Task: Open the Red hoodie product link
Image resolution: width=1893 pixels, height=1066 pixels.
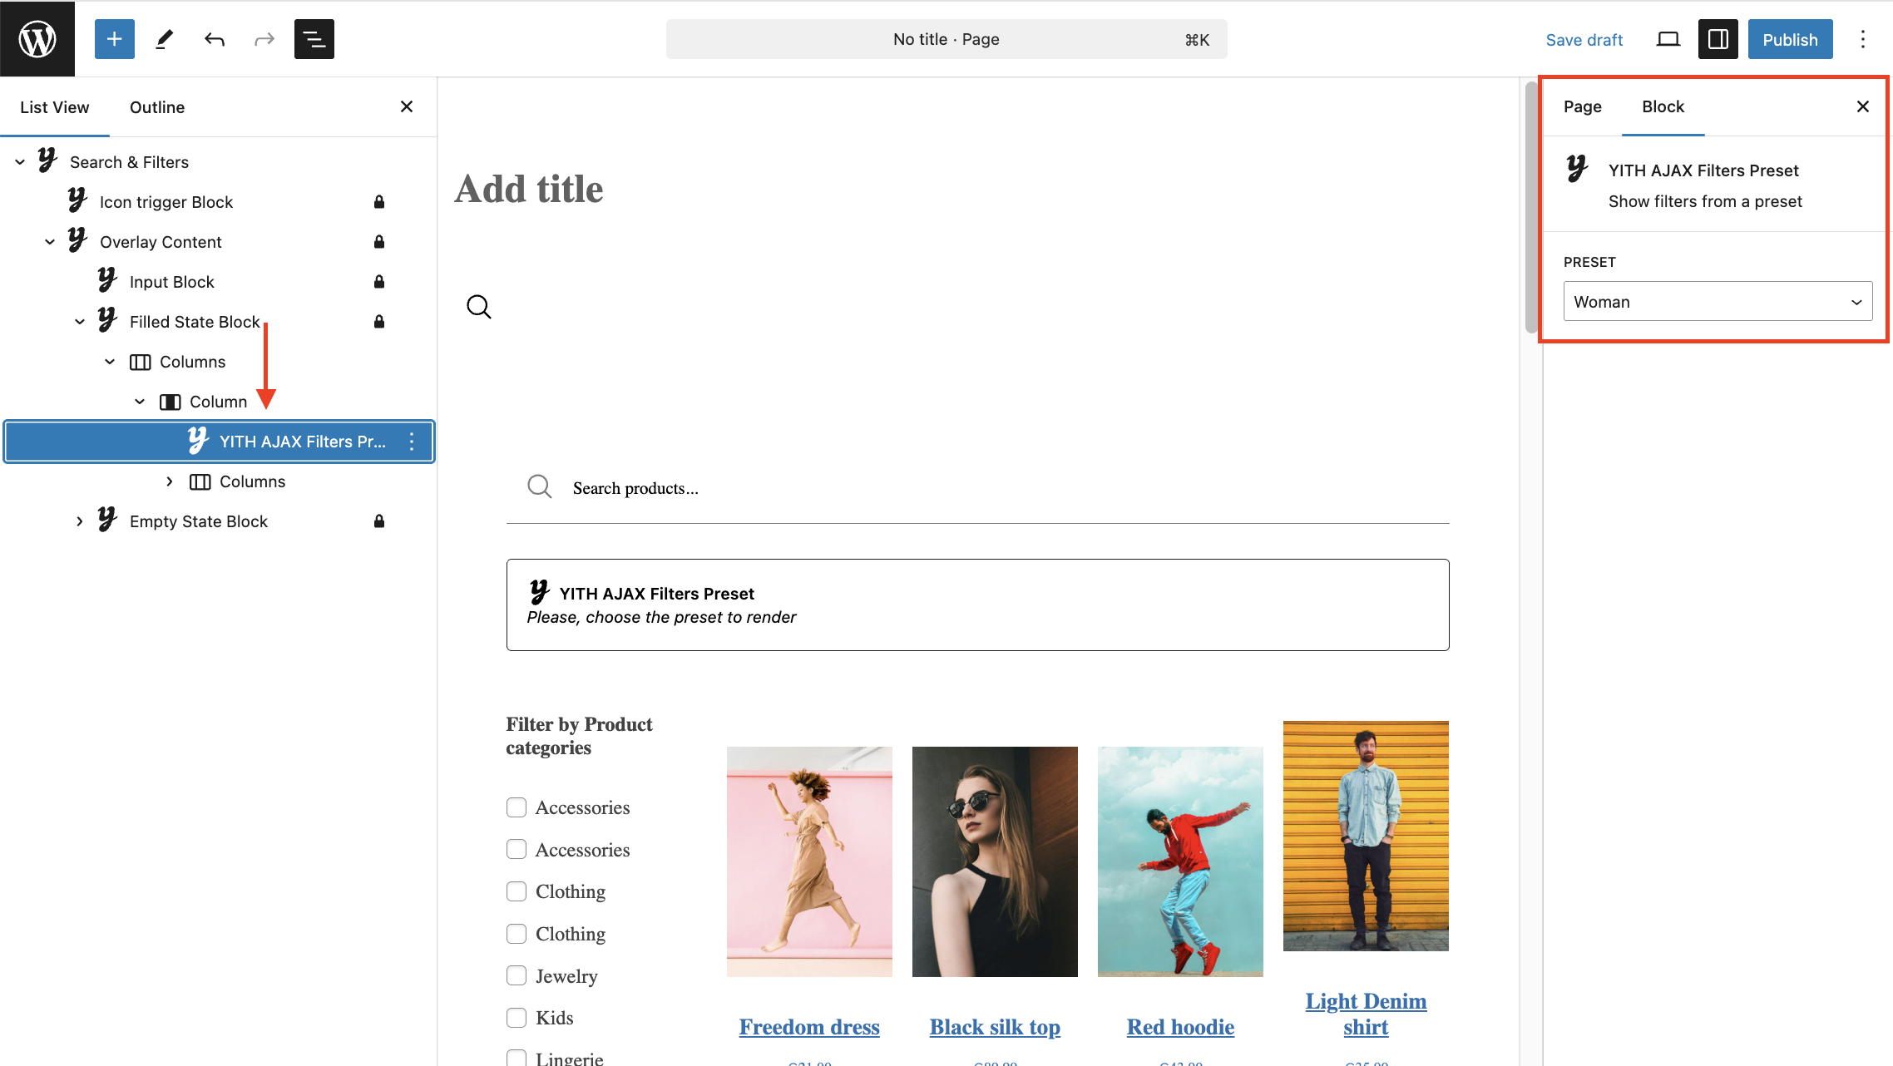Action: [x=1180, y=1027]
